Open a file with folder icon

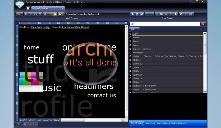[x=60, y=14]
